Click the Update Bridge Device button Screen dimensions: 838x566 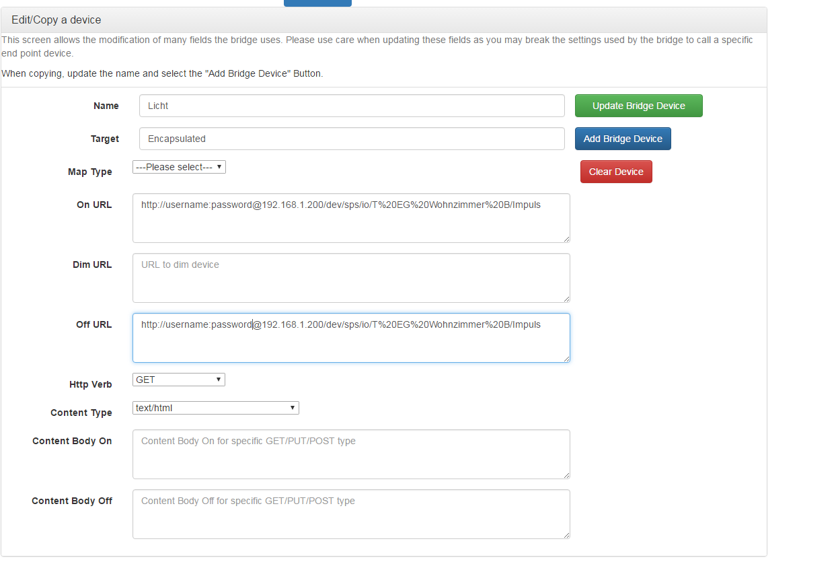(x=638, y=106)
